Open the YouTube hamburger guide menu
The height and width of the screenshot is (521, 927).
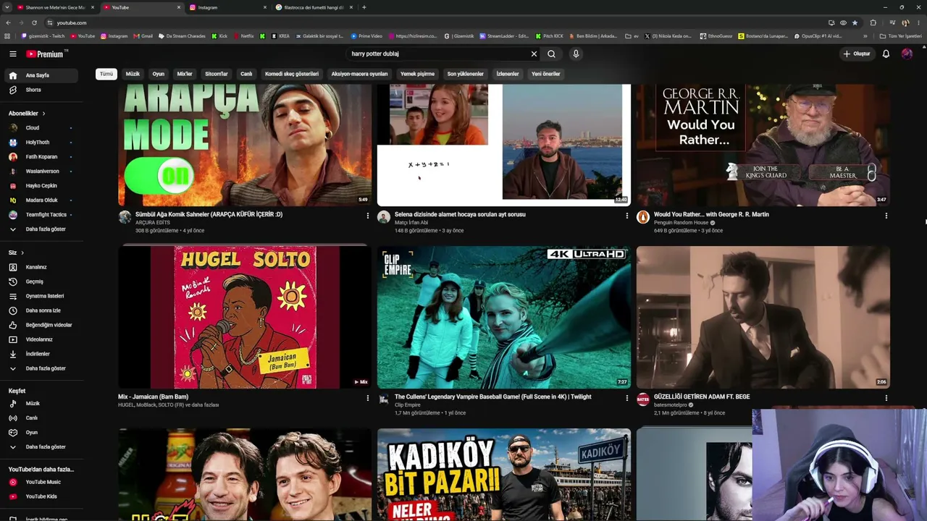pos(12,54)
